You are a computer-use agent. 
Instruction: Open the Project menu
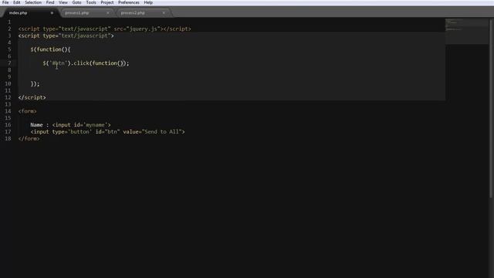coord(107,2)
